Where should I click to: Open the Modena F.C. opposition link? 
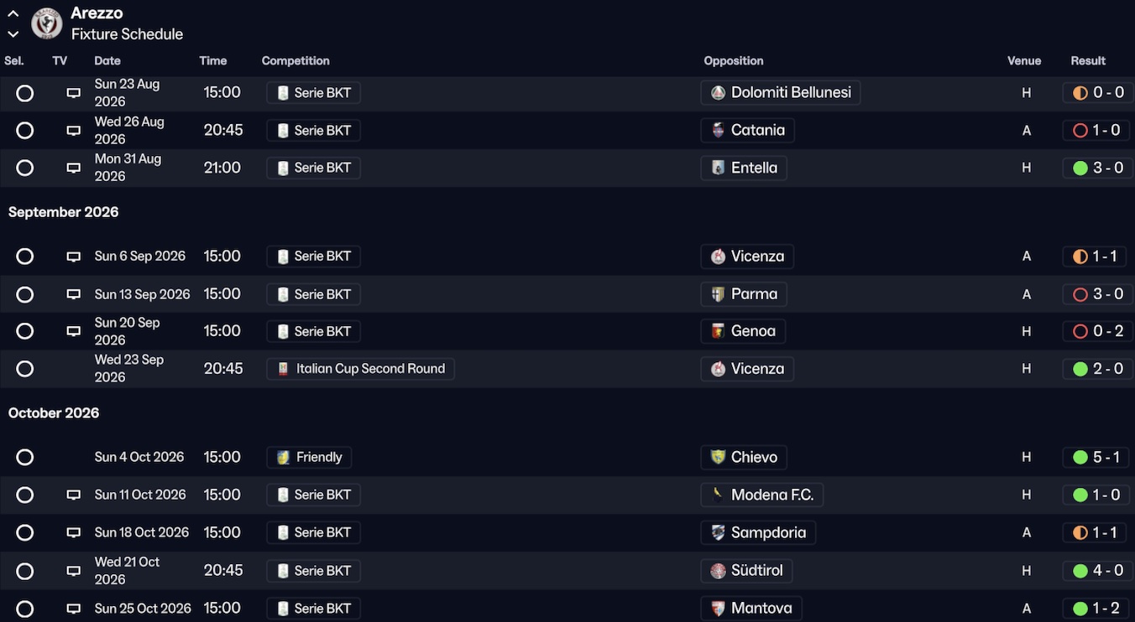pos(771,495)
